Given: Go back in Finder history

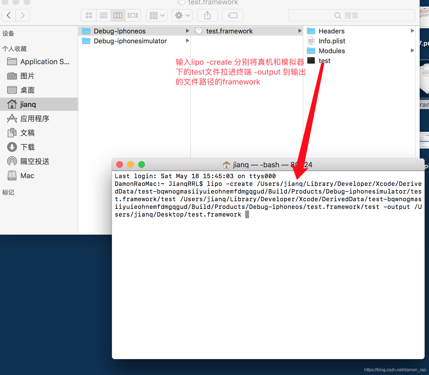Looking at the screenshot, I should (x=9, y=15).
